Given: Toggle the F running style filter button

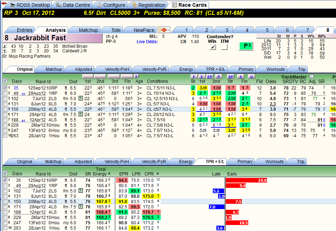Looking at the screenshot, I should pyautogui.click(x=194, y=77).
